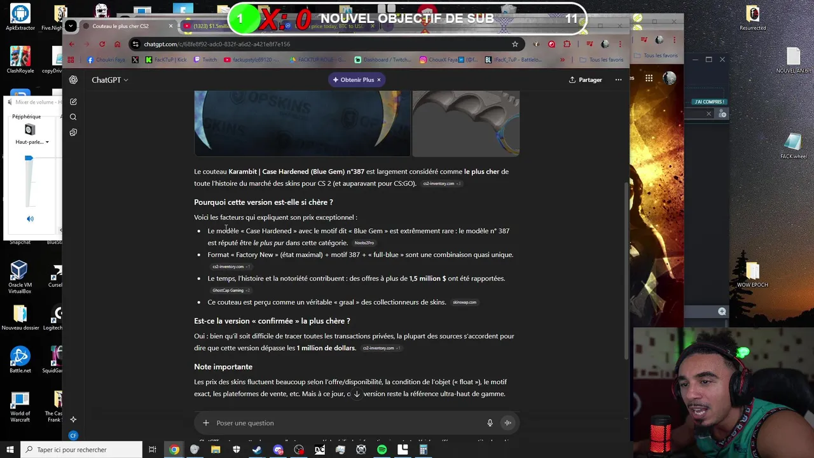814x458 pixels.
Task: Open the Task View button
Action: [x=153, y=450]
